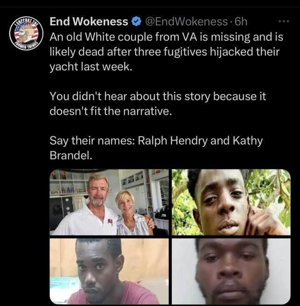The width and height of the screenshot is (300, 306).
Task: Open the End Wokeness profile avatar
Action: click(26, 33)
